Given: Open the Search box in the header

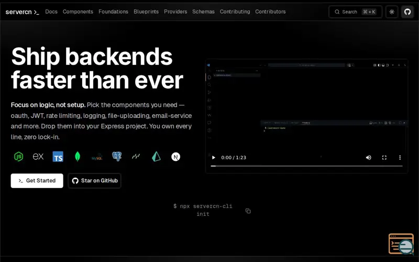Looking at the screenshot, I should pyautogui.click(x=356, y=12).
